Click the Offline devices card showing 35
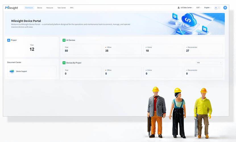 [x=122, y=49]
